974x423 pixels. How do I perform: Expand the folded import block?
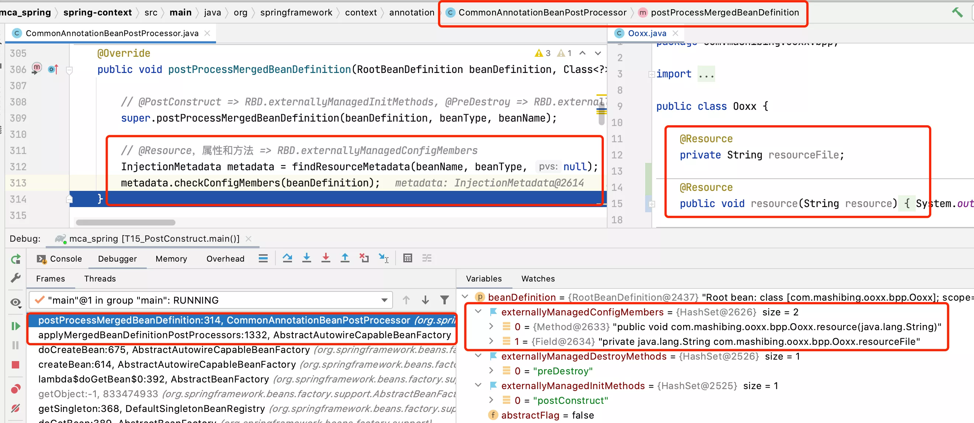click(x=651, y=74)
